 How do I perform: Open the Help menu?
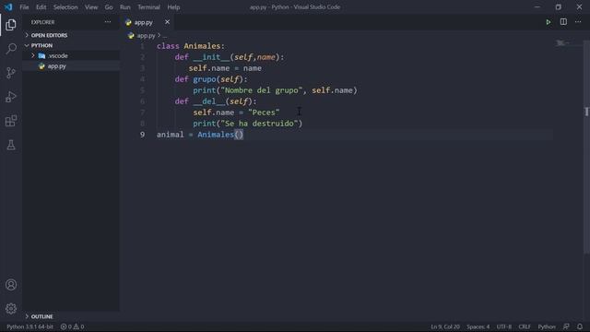click(x=173, y=7)
